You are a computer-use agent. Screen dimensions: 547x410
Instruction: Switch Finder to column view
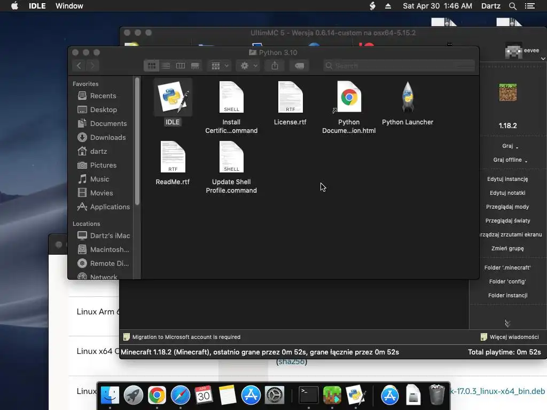pos(181,66)
